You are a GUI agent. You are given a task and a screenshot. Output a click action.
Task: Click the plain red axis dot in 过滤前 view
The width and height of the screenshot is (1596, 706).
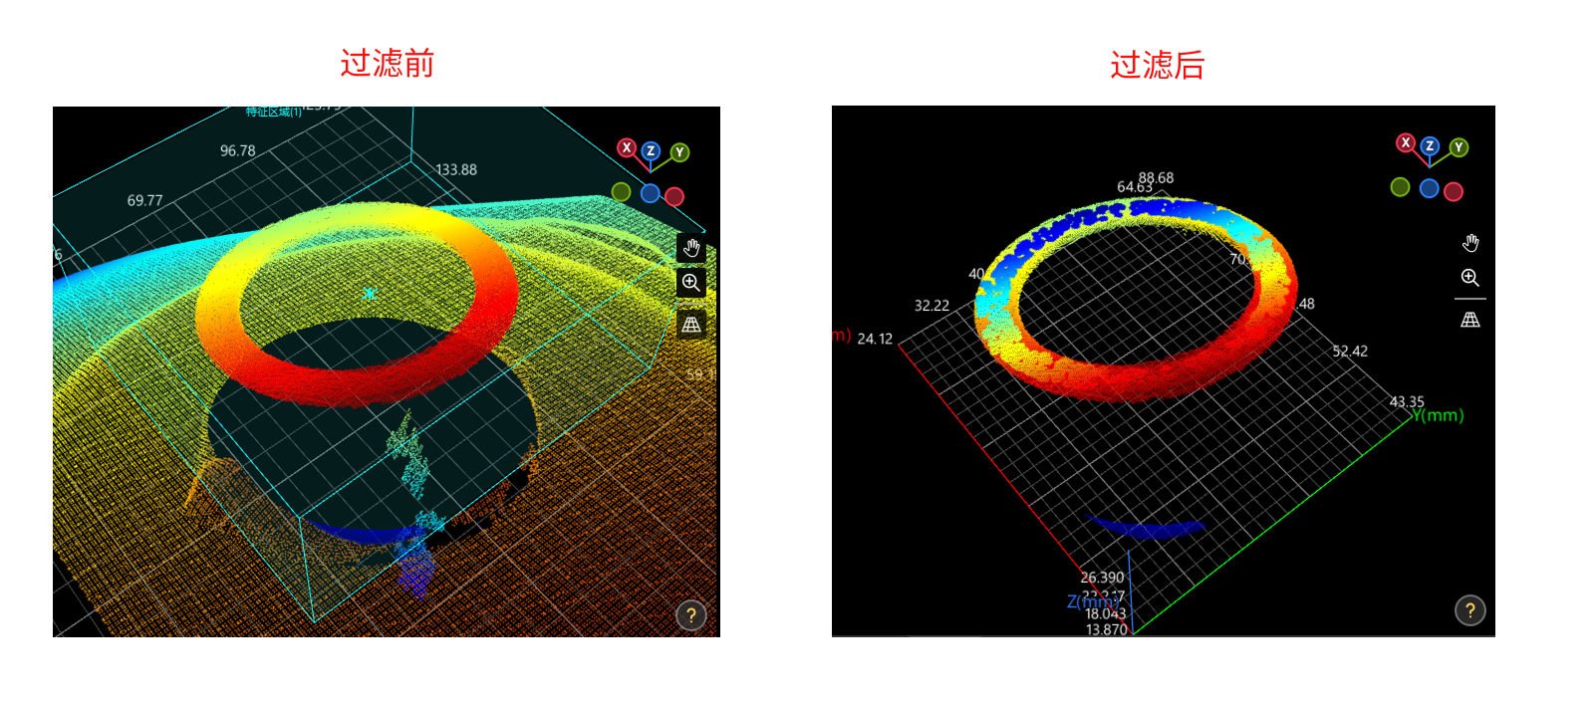click(x=674, y=196)
